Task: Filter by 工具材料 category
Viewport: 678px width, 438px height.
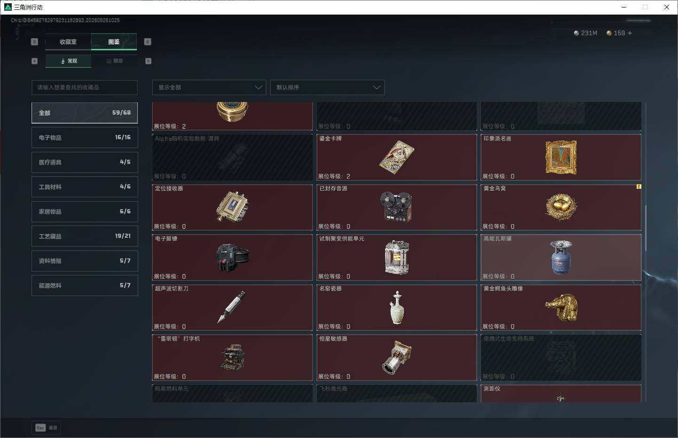Action: pyautogui.click(x=85, y=187)
